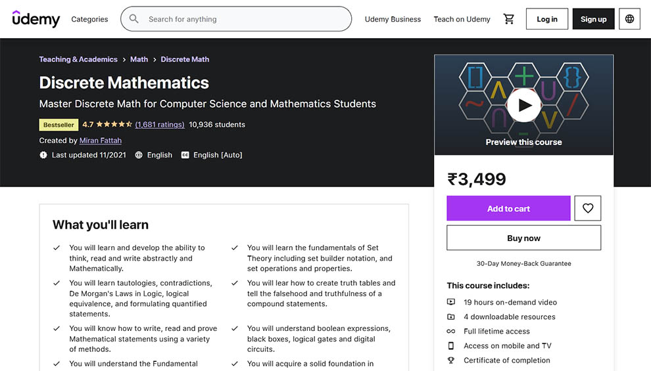Click the closed captions icon near English [Auto]
The width and height of the screenshot is (651, 371).
(185, 155)
